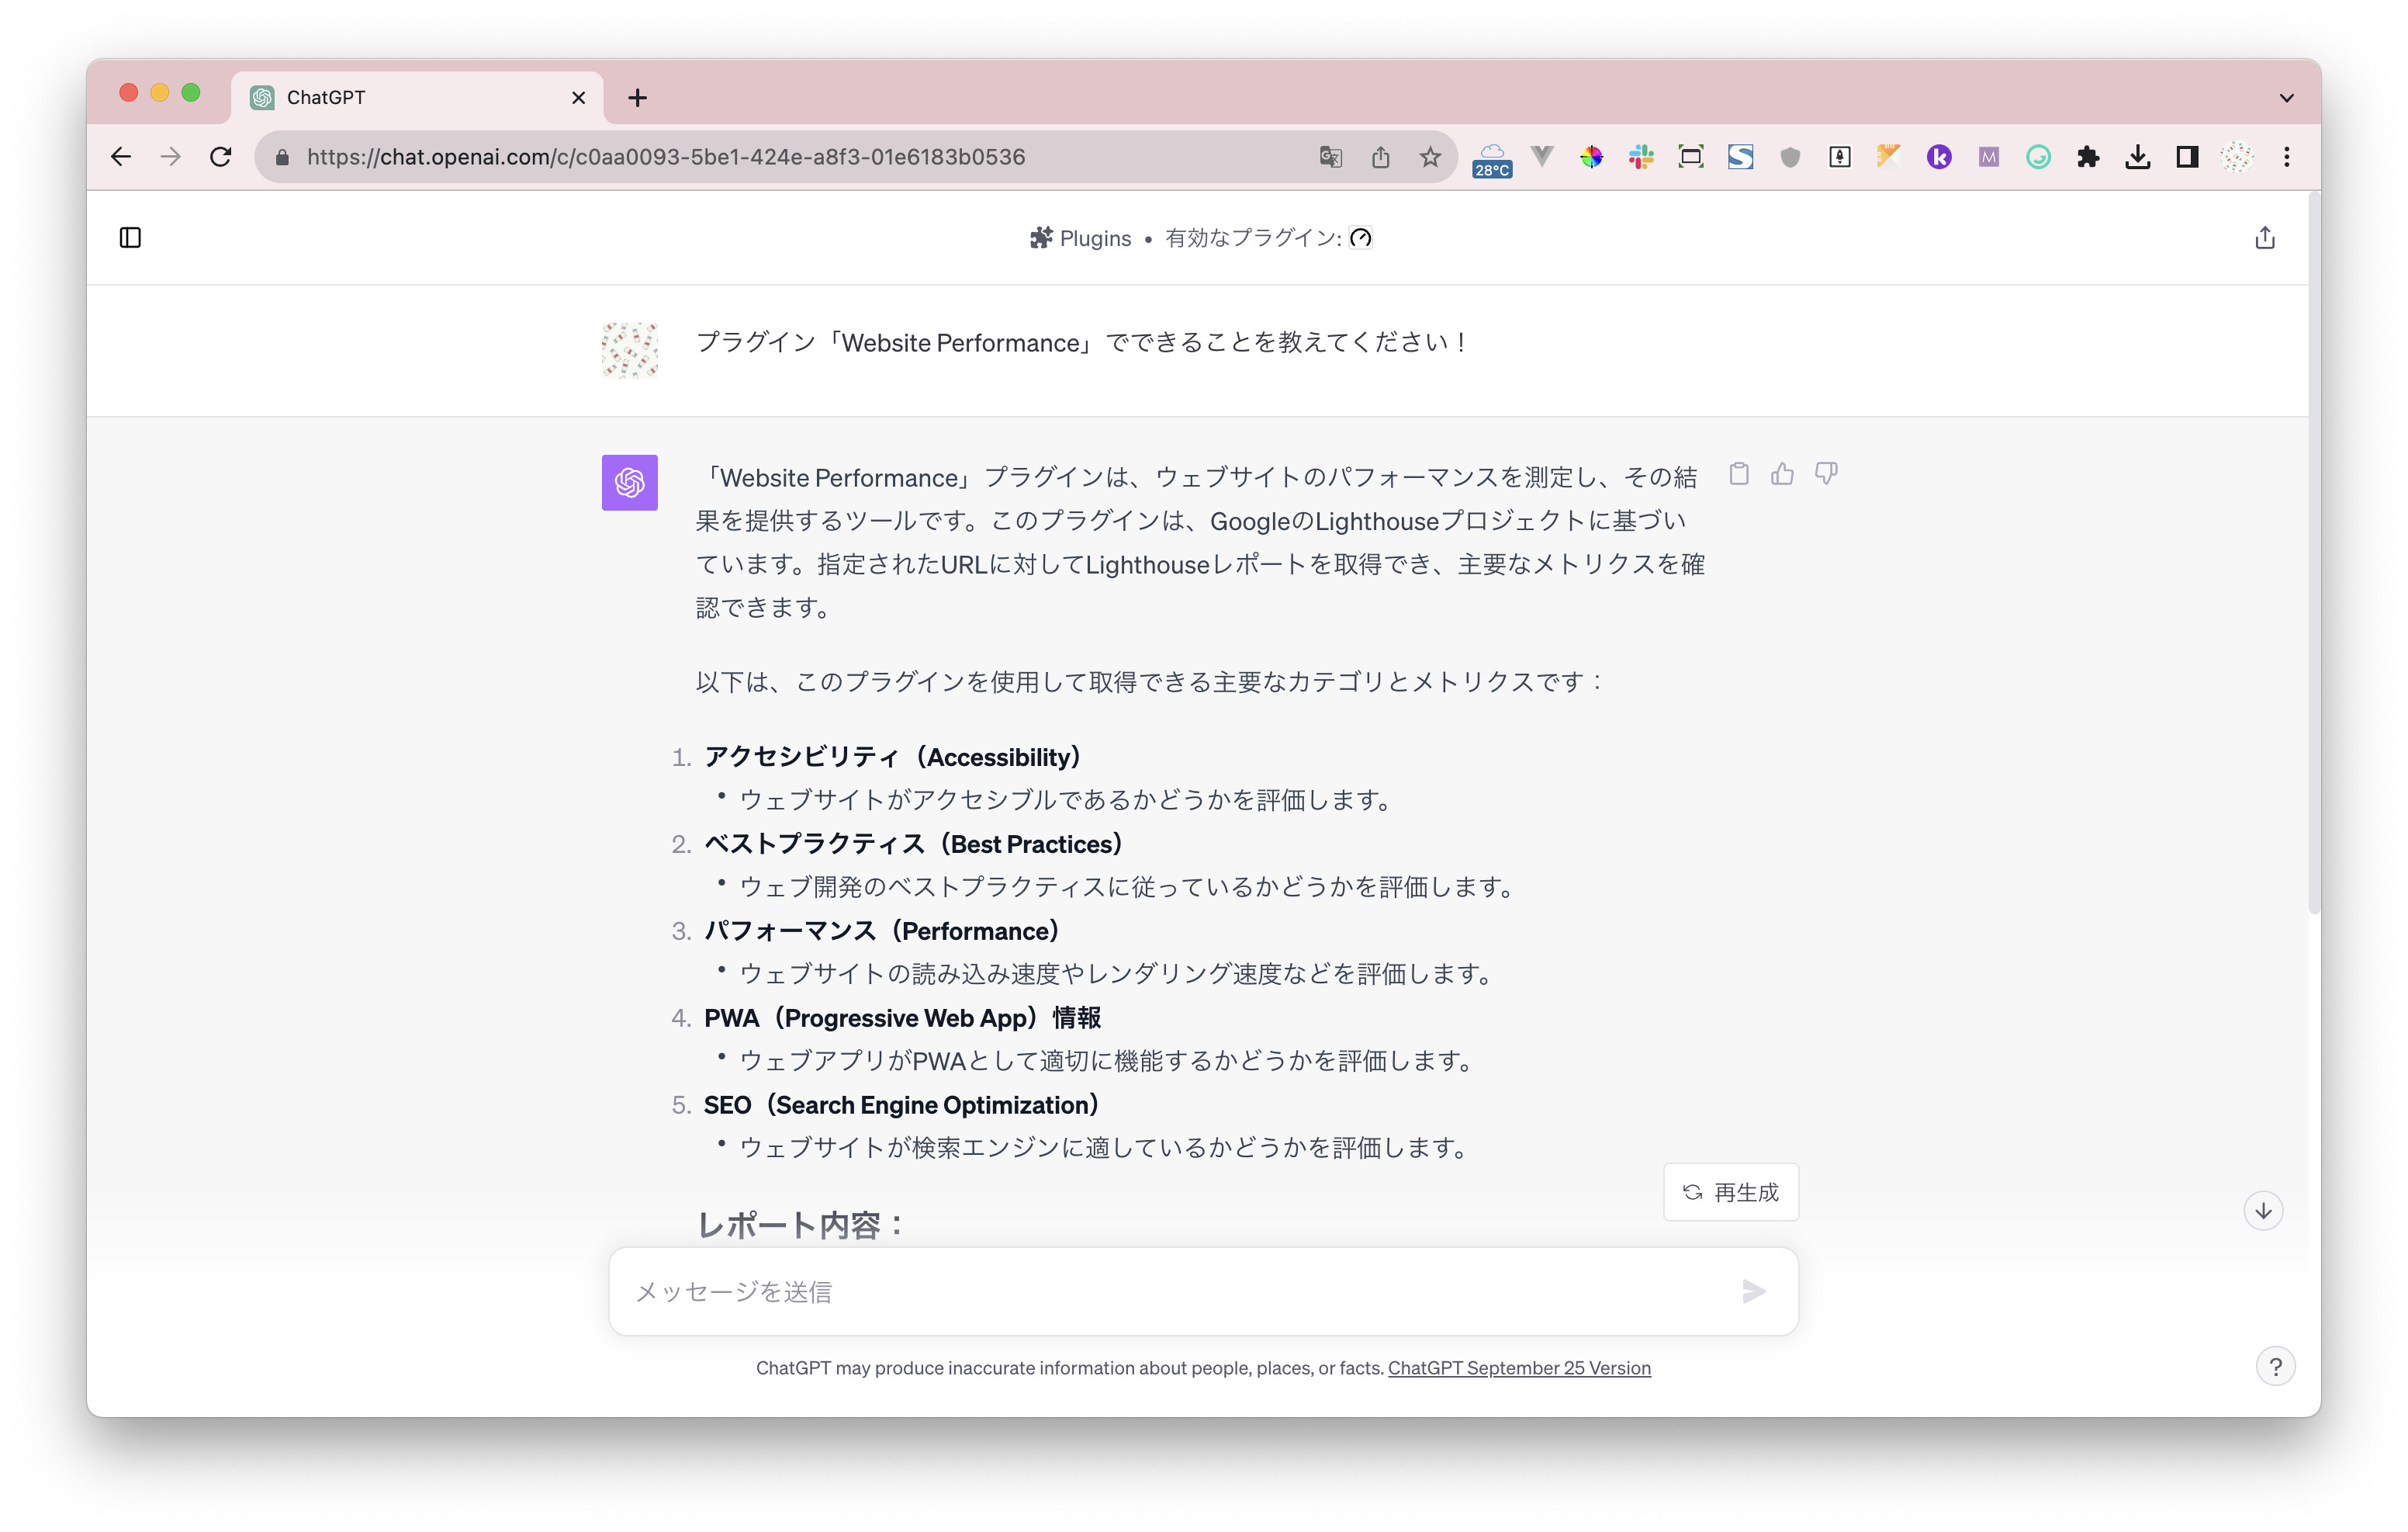
Task: Click the send message arrow icon
Action: coord(1753,1291)
